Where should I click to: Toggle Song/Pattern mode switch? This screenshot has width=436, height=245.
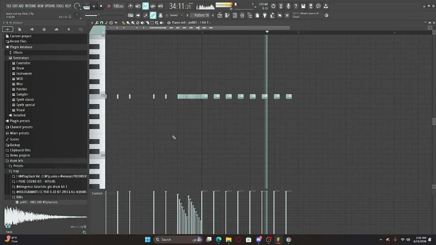pos(87,6)
